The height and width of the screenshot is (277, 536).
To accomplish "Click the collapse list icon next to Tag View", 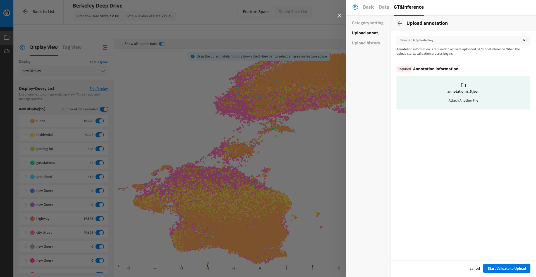I will pyautogui.click(x=105, y=47).
